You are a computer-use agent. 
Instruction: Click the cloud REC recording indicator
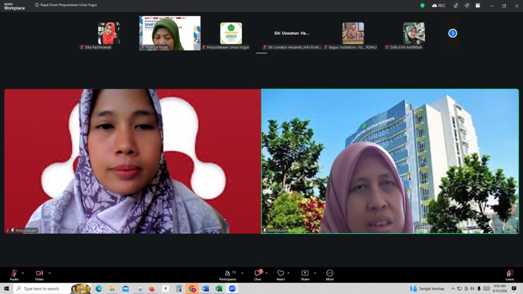439,6
